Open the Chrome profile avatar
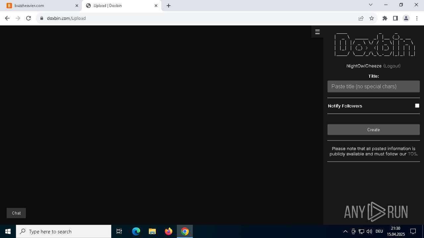The image size is (424, 238). pos(406,18)
